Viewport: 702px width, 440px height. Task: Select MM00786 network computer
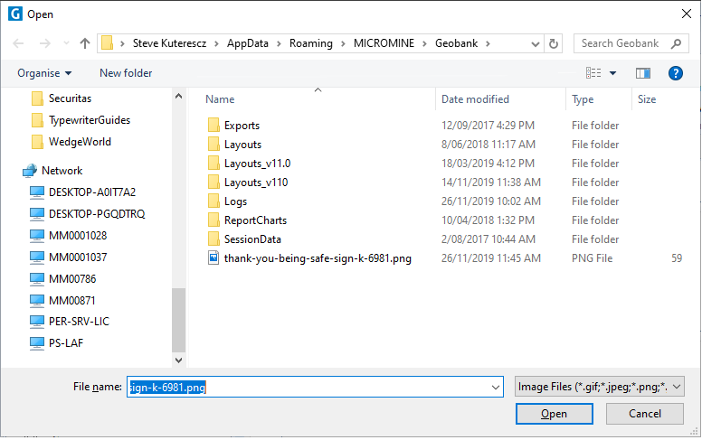click(63, 278)
